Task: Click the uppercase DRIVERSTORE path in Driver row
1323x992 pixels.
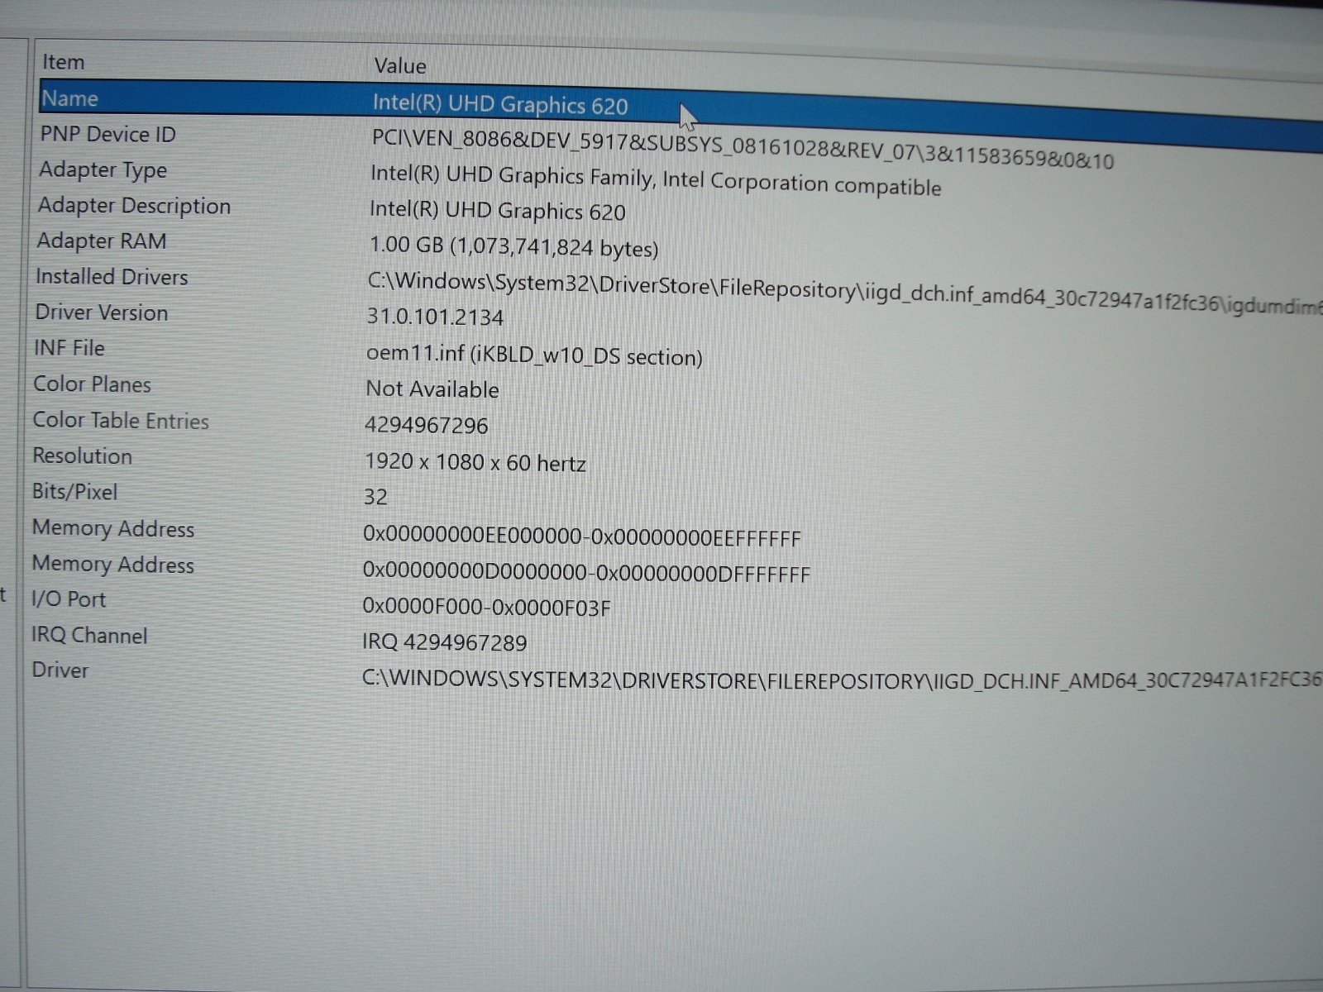Action: tap(842, 680)
